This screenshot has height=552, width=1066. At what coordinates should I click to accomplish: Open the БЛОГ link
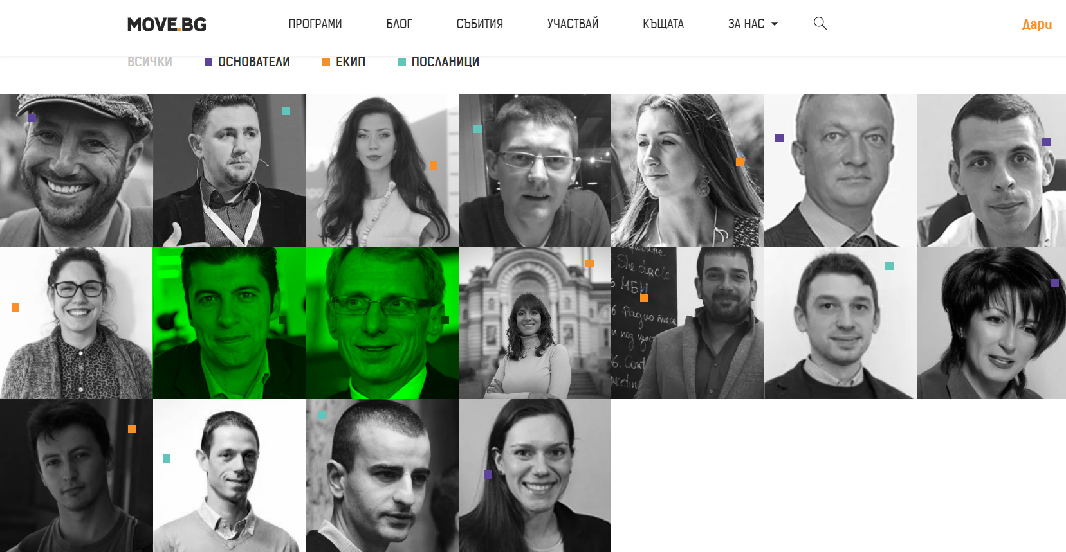(x=399, y=24)
